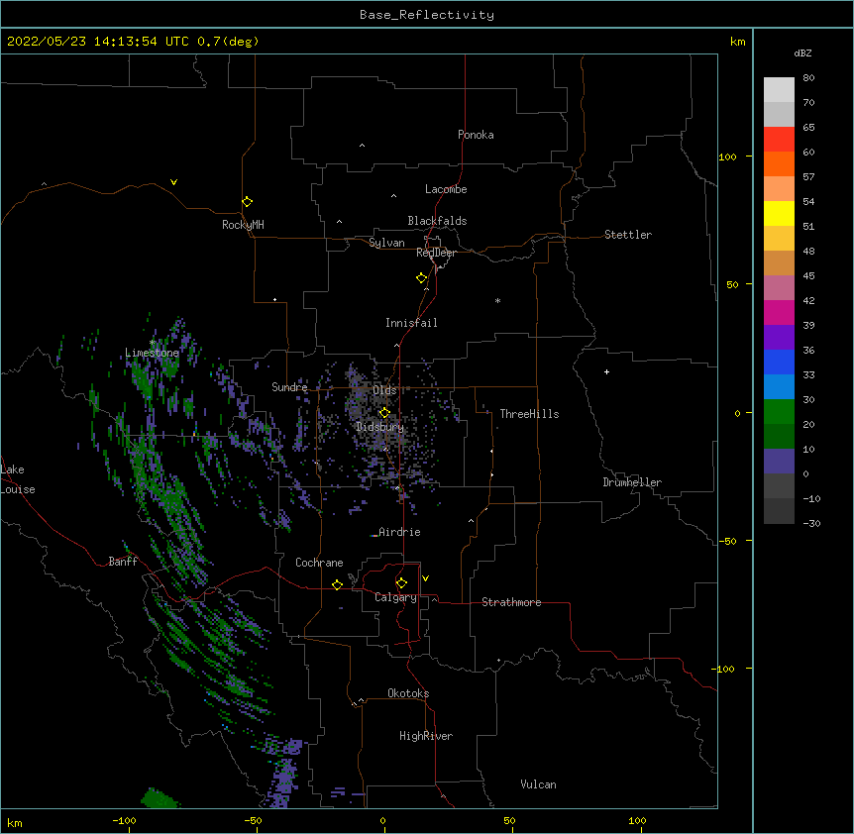
Task: Click the HighRiver label
Action: [426, 736]
